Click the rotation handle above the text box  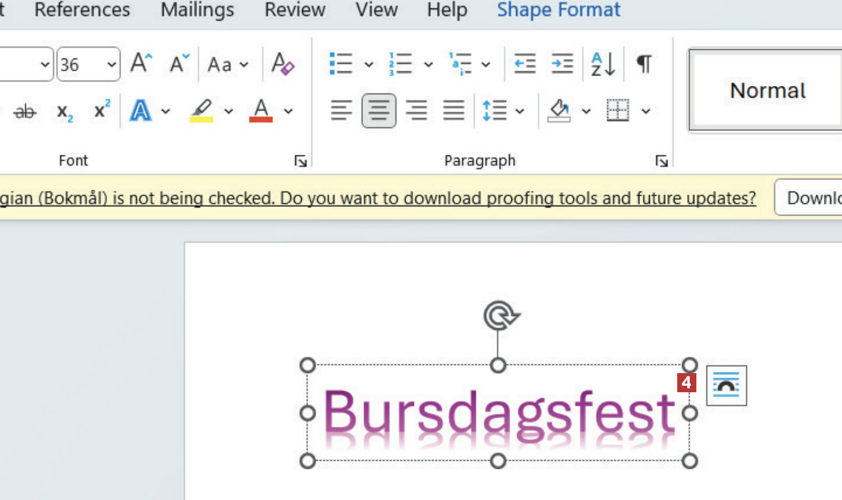[501, 316]
